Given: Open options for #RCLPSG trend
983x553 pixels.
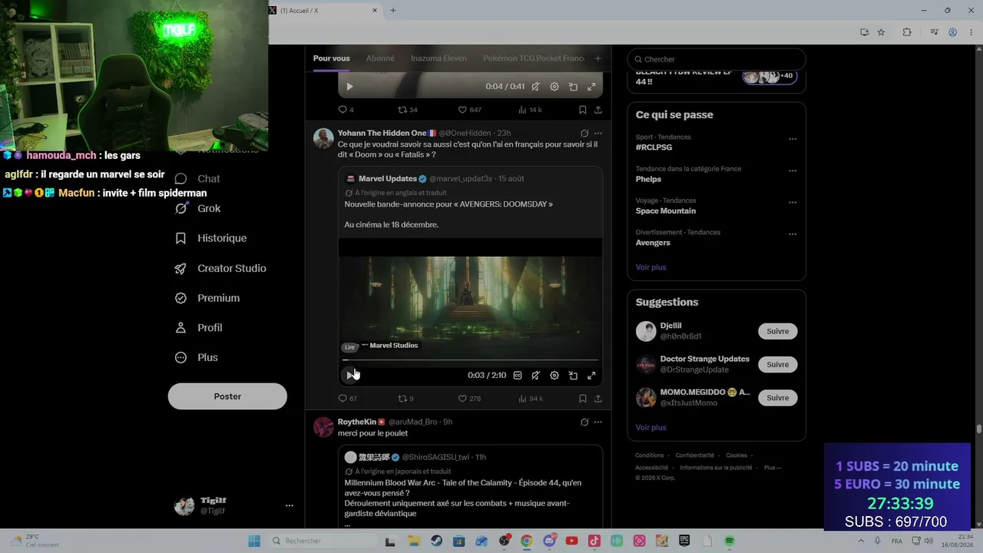Looking at the screenshot, I should (x=793, y=139).
